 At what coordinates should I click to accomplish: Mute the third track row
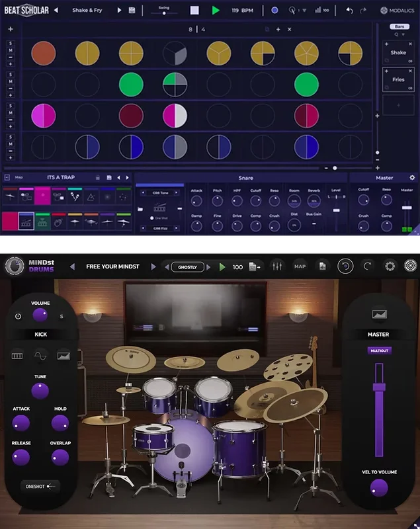(11, 112)
